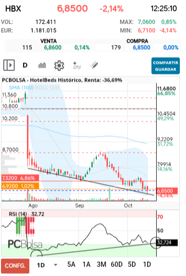Click the 9,2209 price axis label

pyautogui.click(x=165, y=139)
